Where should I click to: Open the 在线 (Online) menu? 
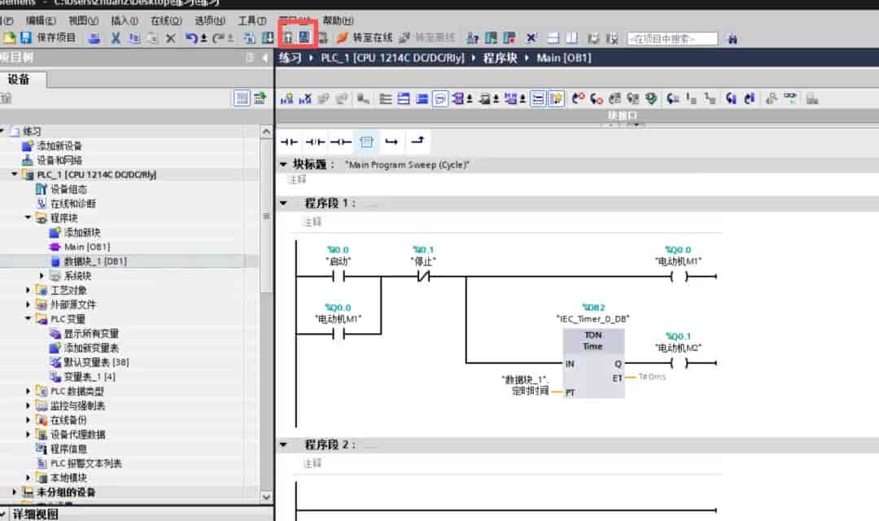[x=166, y=20]
